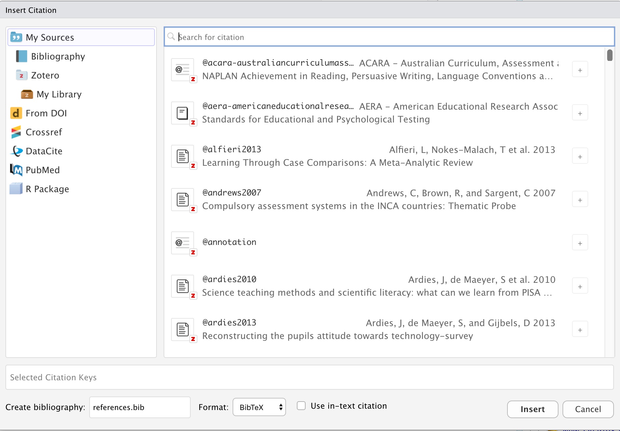Switch to the From DOI source
Image resolution: width=620 pixels, height=431 pixels.
46,113
